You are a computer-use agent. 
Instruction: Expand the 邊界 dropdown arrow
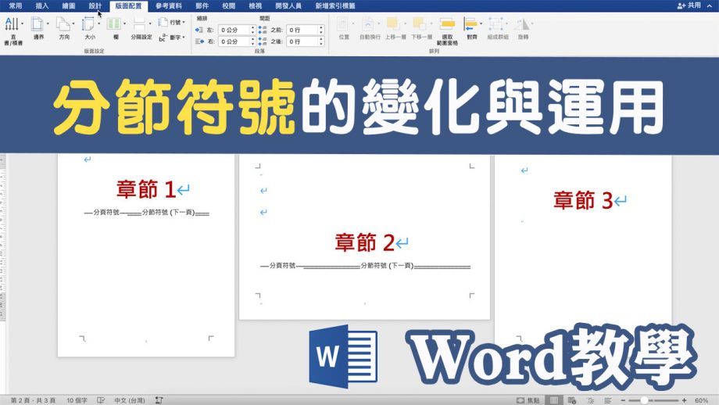[48, 23]
